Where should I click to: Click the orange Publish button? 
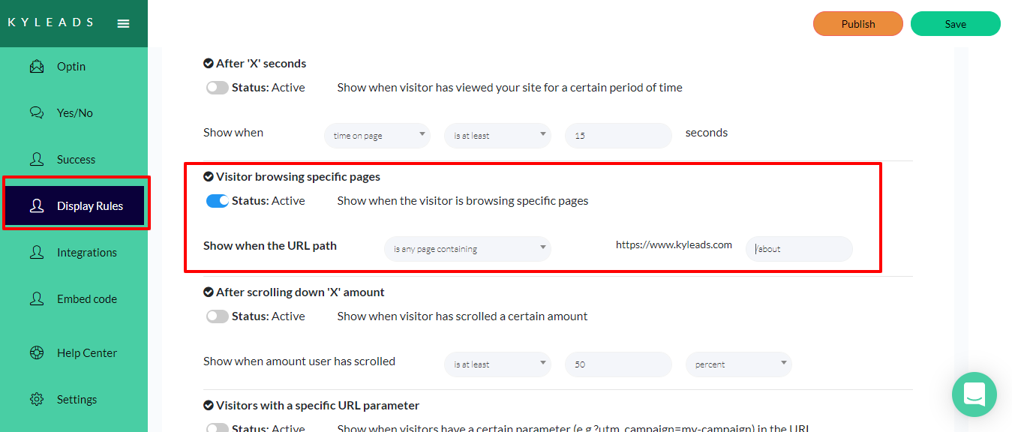[857, 24]
